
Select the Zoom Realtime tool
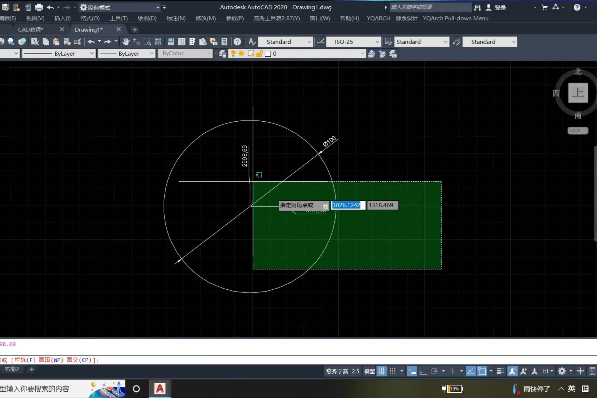pos(137,42)
